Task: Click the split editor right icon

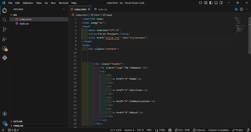Action: [x=241, y=9]
